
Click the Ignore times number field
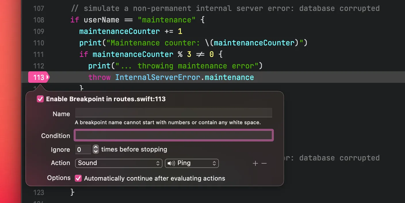click(x=83, y=150)
